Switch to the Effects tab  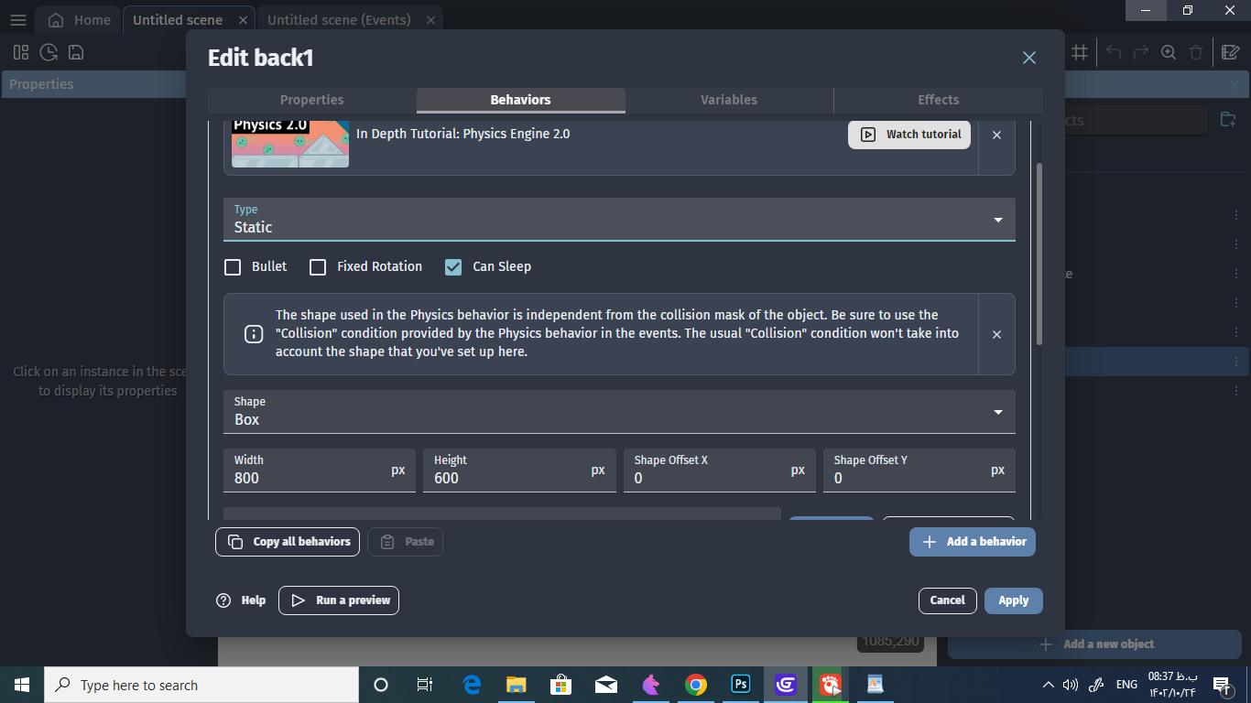(939, 100)
